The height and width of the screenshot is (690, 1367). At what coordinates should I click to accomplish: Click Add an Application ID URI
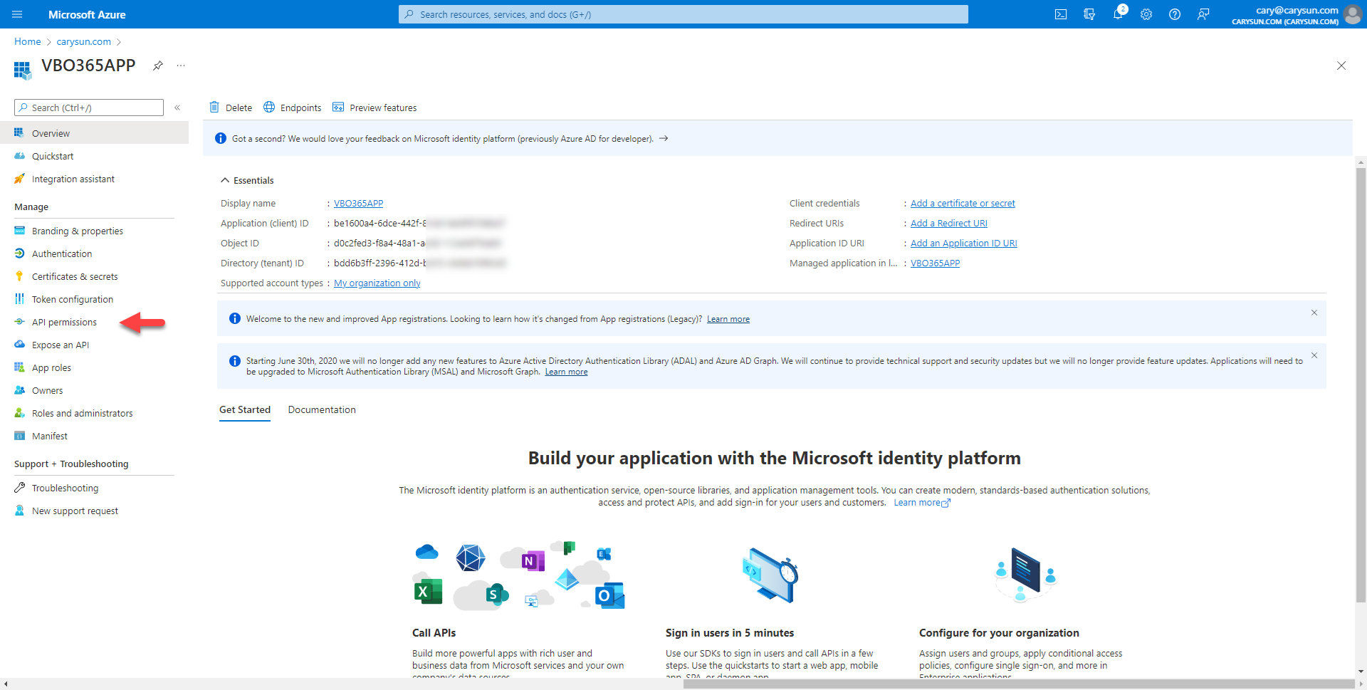pos(964,243)
